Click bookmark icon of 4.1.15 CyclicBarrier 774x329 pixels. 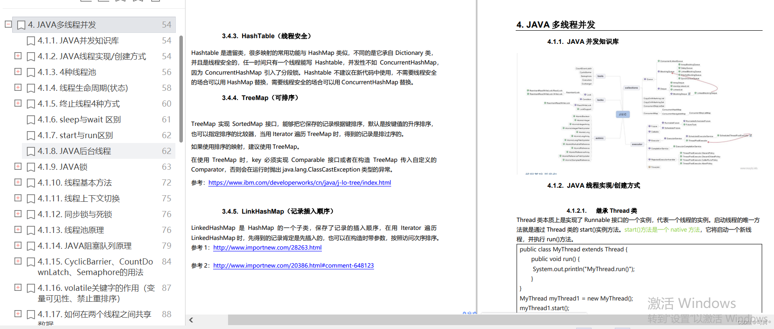click(31, 262)
